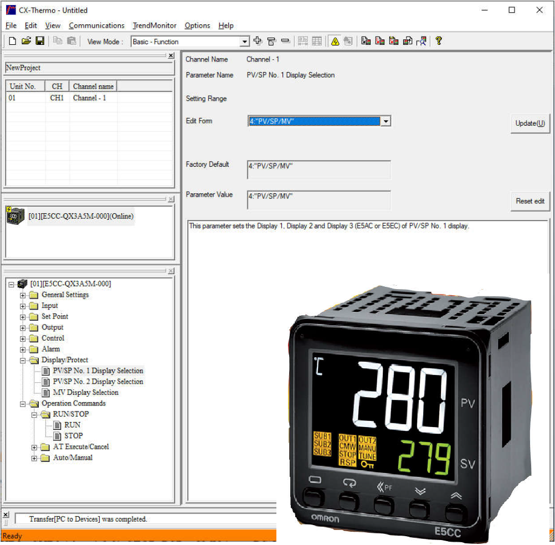Expand the Alarm folder

(x=23, y=350)
